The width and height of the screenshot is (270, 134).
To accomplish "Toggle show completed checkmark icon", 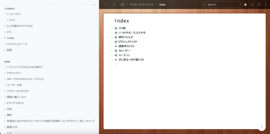I will click(x=252, y=5).
